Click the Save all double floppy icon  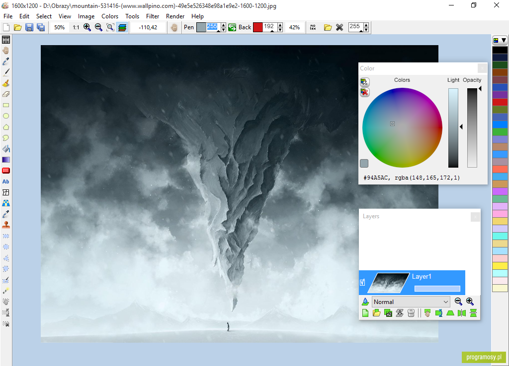click(x=41, y=28)
